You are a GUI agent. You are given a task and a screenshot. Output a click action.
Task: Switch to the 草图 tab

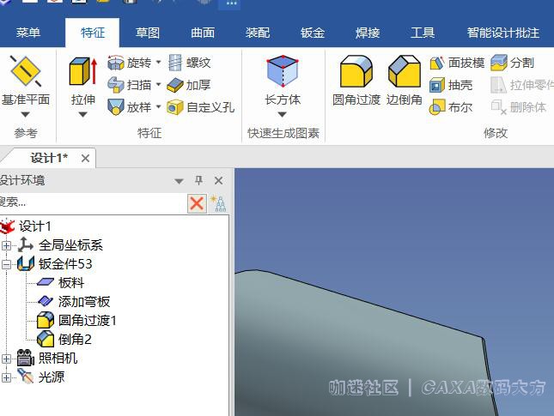coord(148,33)
